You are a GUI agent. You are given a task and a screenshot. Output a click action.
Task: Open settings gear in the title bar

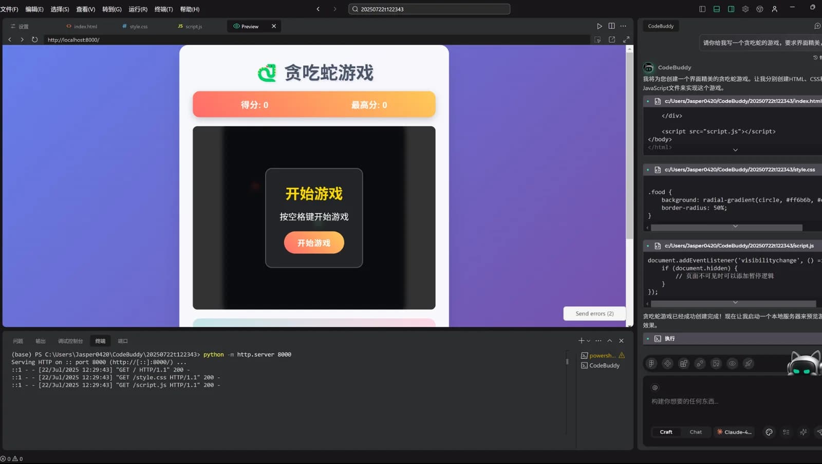[745, 9]
